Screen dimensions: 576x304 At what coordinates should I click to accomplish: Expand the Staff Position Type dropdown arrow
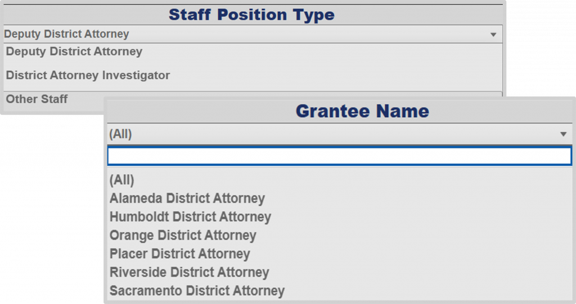tap(493, 35)
